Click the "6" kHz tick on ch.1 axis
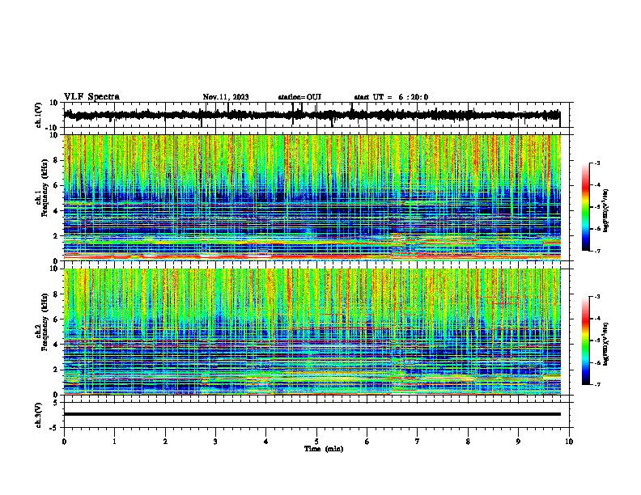641x495 pixels. tap(57, 185)
